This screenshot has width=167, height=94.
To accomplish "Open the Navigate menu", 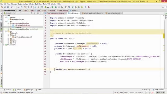I will (14, 4).
